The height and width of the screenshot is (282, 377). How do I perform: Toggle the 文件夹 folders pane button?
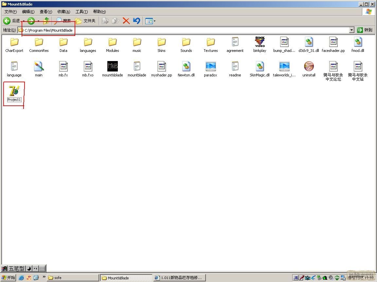point(85,21)
